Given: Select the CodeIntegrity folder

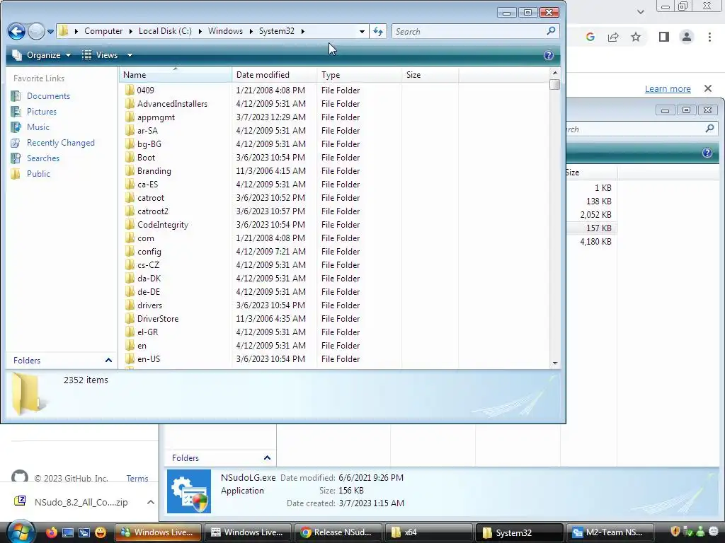Looking at the screenshot, I should pos(163,225).
